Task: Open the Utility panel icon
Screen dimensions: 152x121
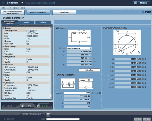Action: [x=136, y=3]
